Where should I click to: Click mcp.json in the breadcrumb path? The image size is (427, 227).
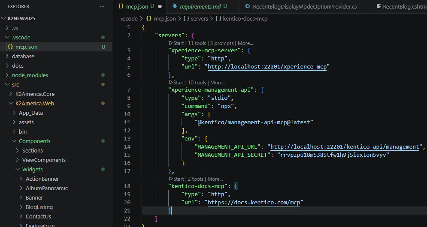(x=165, y=18)
